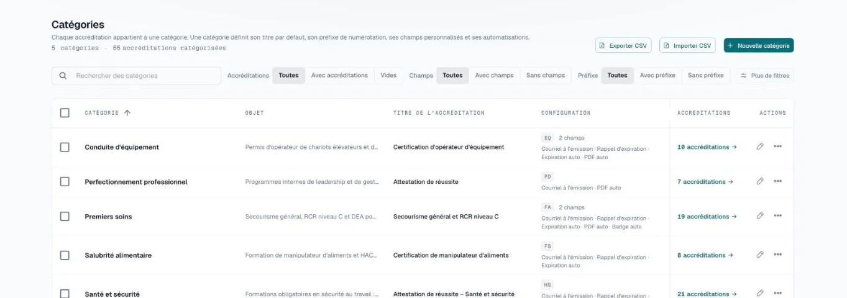Click Exporter CSV button
Viewport: 847px width, 298px height.
tap(623, 45)
